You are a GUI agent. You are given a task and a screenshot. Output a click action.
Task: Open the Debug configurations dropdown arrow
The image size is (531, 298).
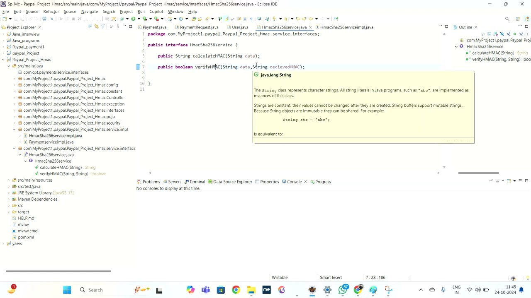(x=127, y=19)
